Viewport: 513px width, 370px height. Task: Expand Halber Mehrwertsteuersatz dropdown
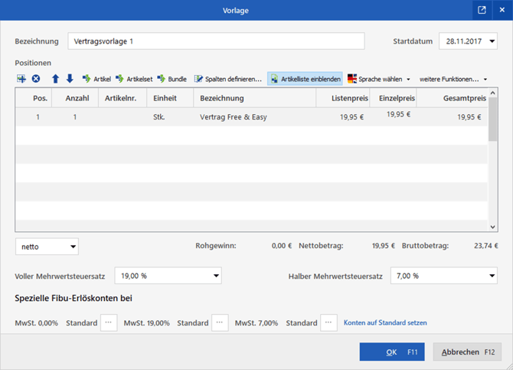(x=491, y=275)
